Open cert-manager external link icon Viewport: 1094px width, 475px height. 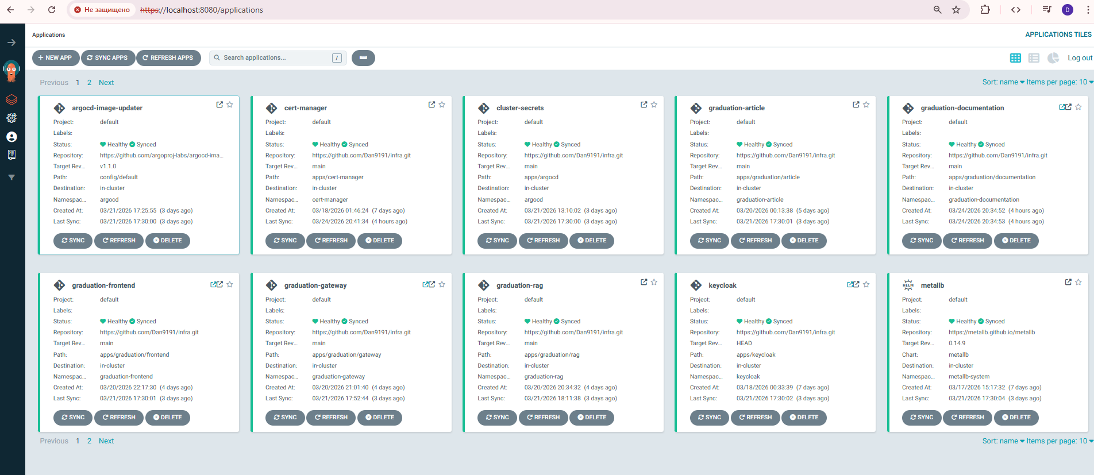432,105
